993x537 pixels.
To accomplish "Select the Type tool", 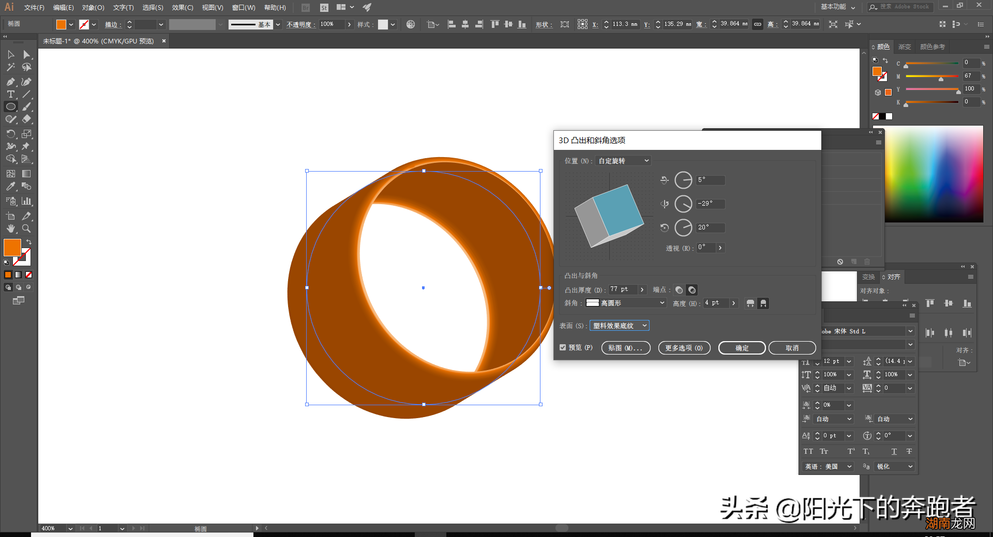I will point(10,94).
